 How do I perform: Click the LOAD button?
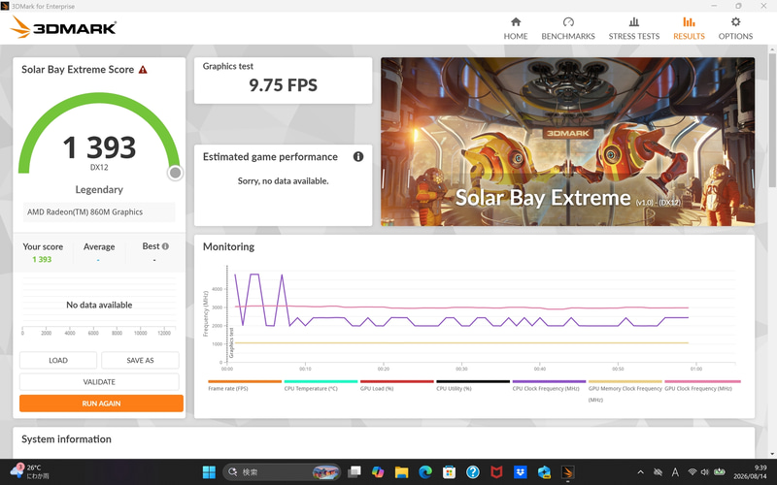[58, 360]
